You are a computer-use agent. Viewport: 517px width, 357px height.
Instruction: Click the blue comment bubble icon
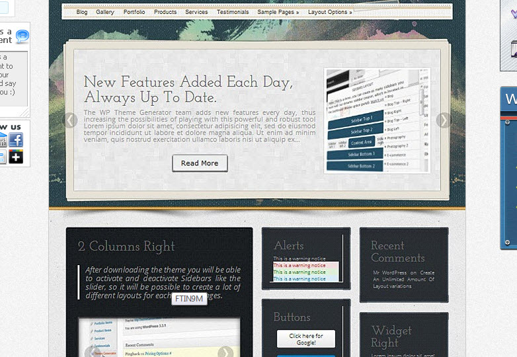click(x=22, y=36)
